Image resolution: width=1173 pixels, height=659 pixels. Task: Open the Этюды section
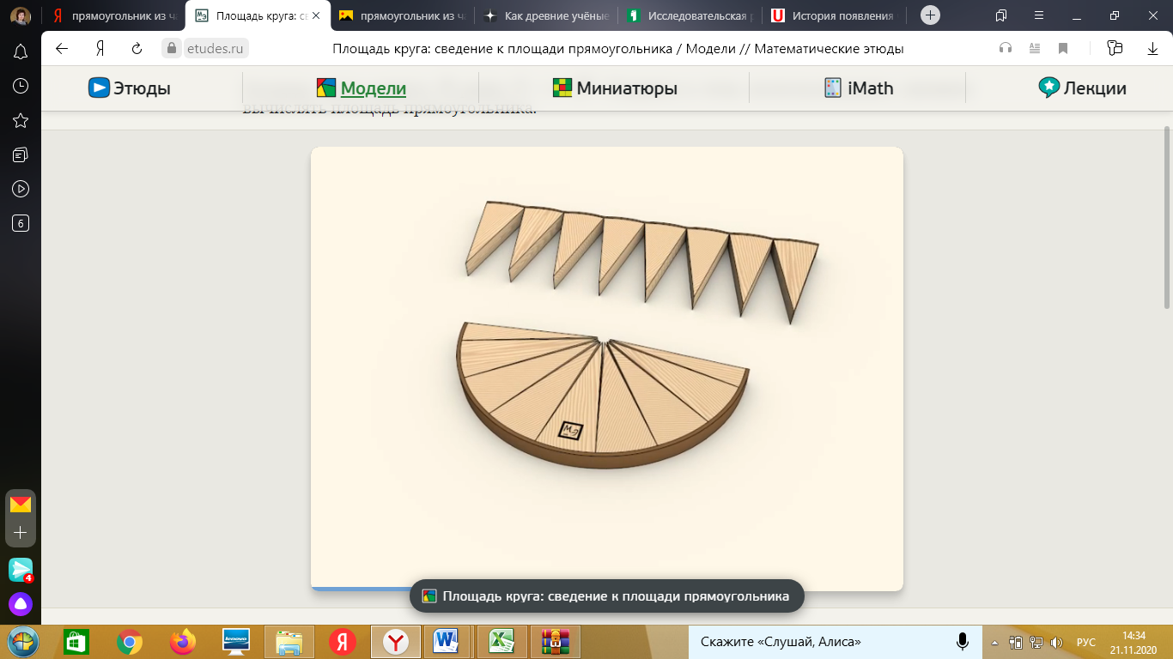click(130, 88)
